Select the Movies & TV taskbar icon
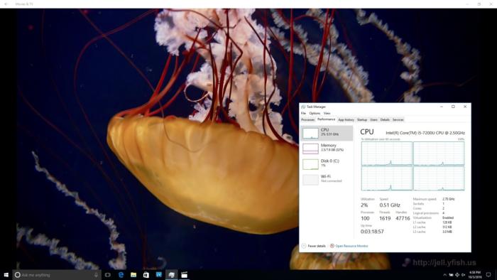The image size is (497, 280). (x=184, y=275)
